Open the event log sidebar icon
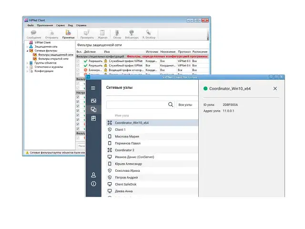Screen dimensions: 305x229 tap(93, 118)
